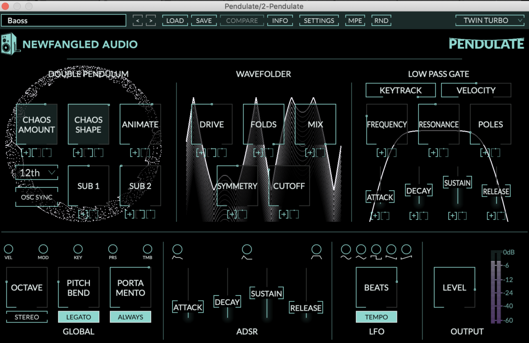
Task: Click the SYMMETRY control pad
Action: (237, 186)
